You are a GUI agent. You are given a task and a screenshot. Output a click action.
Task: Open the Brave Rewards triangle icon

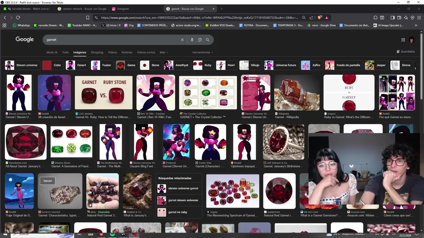click(327, 18)
